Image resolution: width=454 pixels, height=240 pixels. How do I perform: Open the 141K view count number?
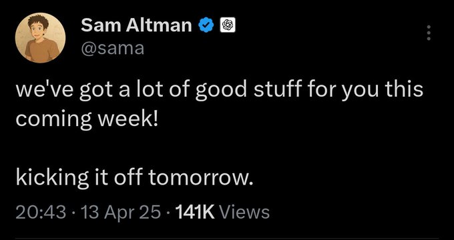(x=195, y=213)
